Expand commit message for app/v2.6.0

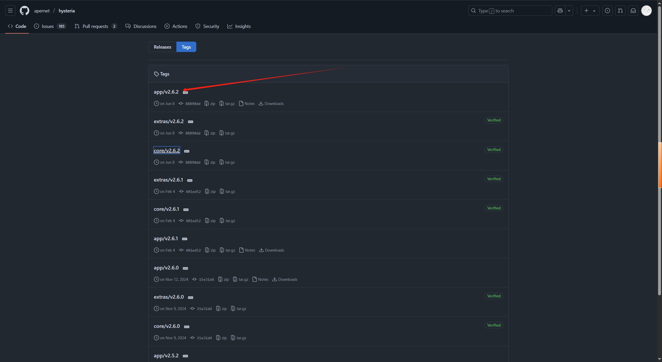pos(185,268)
